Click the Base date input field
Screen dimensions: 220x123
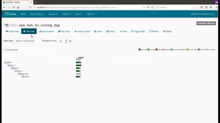(x=28, y=41)
